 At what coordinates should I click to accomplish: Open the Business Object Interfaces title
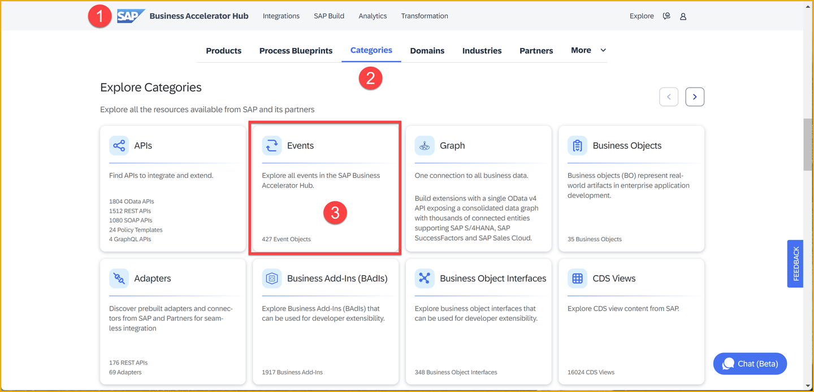click(493, 278)
